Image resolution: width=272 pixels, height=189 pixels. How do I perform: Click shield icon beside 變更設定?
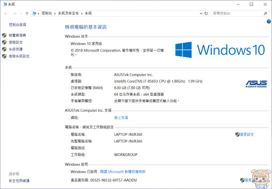[x=237, y=134]
